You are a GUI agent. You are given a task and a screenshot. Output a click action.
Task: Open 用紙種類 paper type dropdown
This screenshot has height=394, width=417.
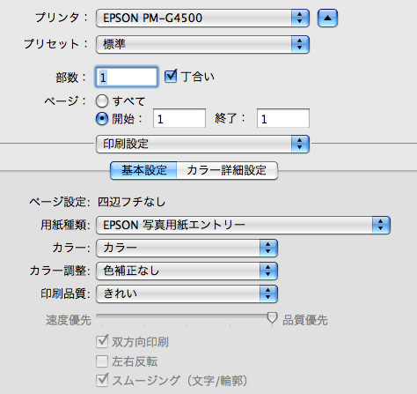[x=243, y=225]
